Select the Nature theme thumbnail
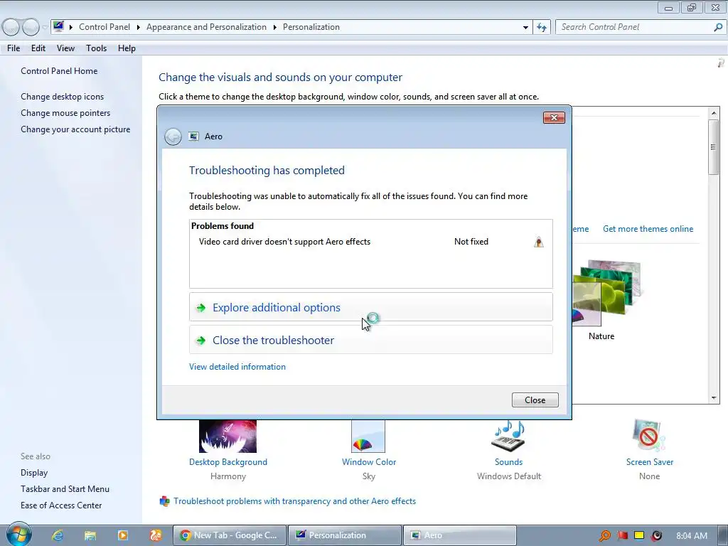 [x=606, y=294]
